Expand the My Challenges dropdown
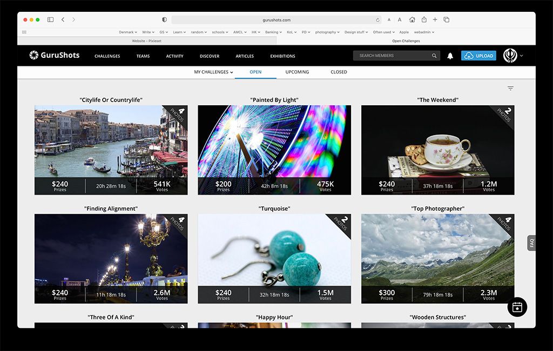This screenshot has width=553, height=351. [213, 72]
